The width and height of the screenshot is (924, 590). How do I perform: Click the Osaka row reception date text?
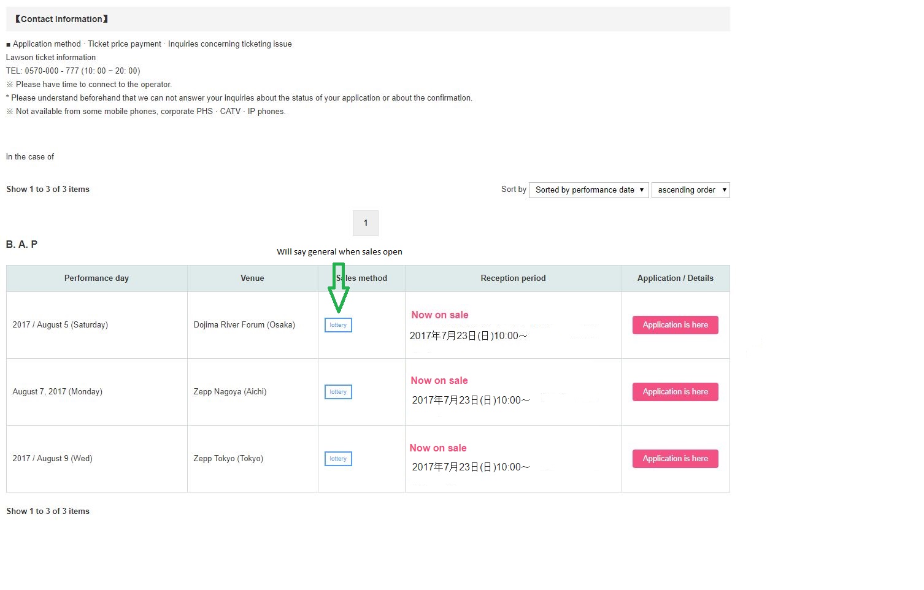(x=469, y=336)
